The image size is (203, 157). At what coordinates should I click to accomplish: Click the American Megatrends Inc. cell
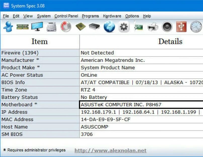click(141, 60)
